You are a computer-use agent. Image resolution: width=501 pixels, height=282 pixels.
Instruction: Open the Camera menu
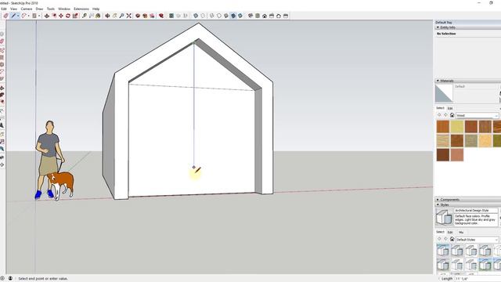[27, 9]
